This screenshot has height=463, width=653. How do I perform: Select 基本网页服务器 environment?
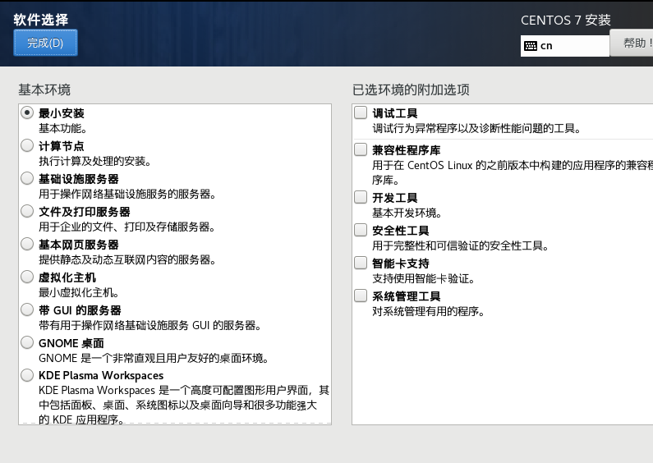tap(27, 244)
